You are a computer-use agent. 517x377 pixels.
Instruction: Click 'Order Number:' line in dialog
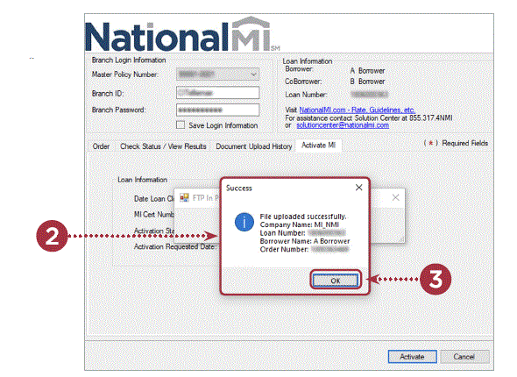[304, 249]
